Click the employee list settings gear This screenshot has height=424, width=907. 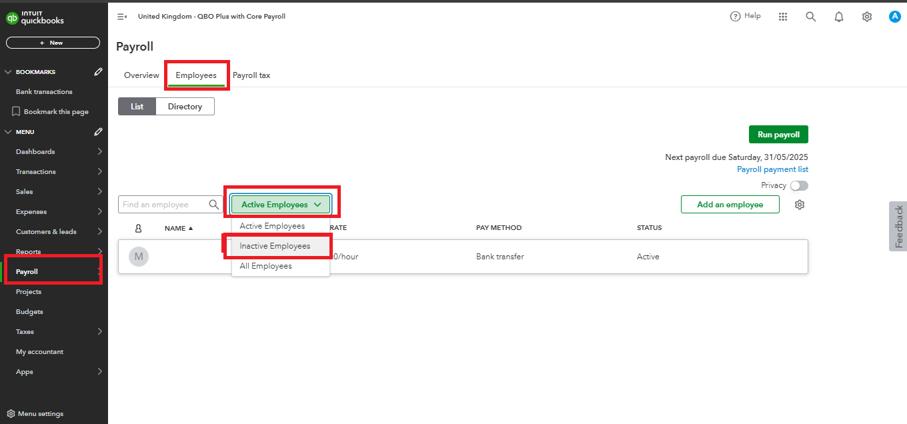[800, 205]
